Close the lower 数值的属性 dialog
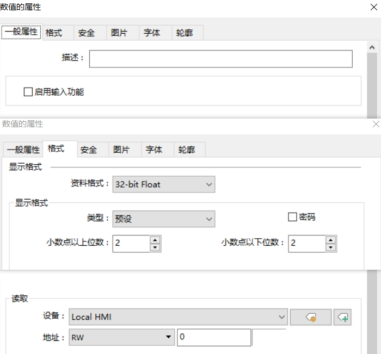Image resolution: width=381 pixels, height=354 pixels. 376,124
